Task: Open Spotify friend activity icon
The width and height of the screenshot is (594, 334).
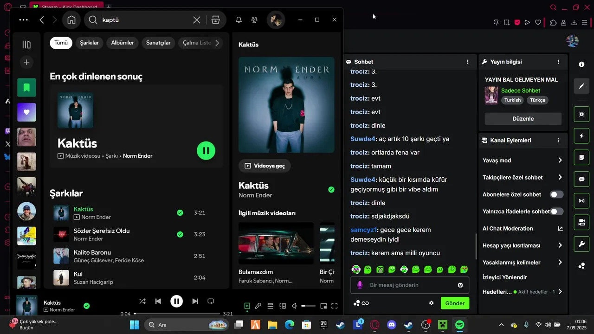Action: [x=254, y=20]
